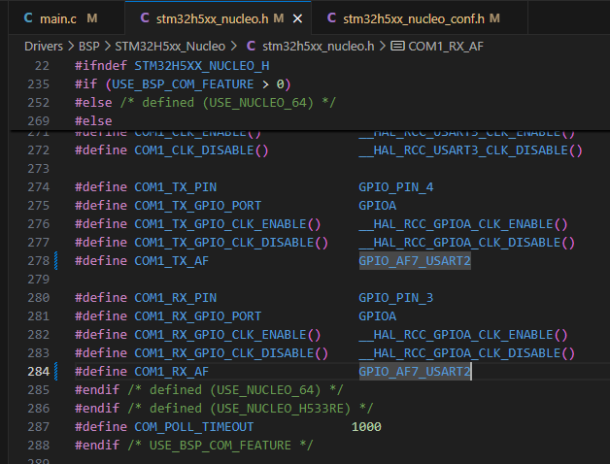Click COM1_TX_PIN identifier
Screen dimensions: 610x464
(x=175, y=187)
